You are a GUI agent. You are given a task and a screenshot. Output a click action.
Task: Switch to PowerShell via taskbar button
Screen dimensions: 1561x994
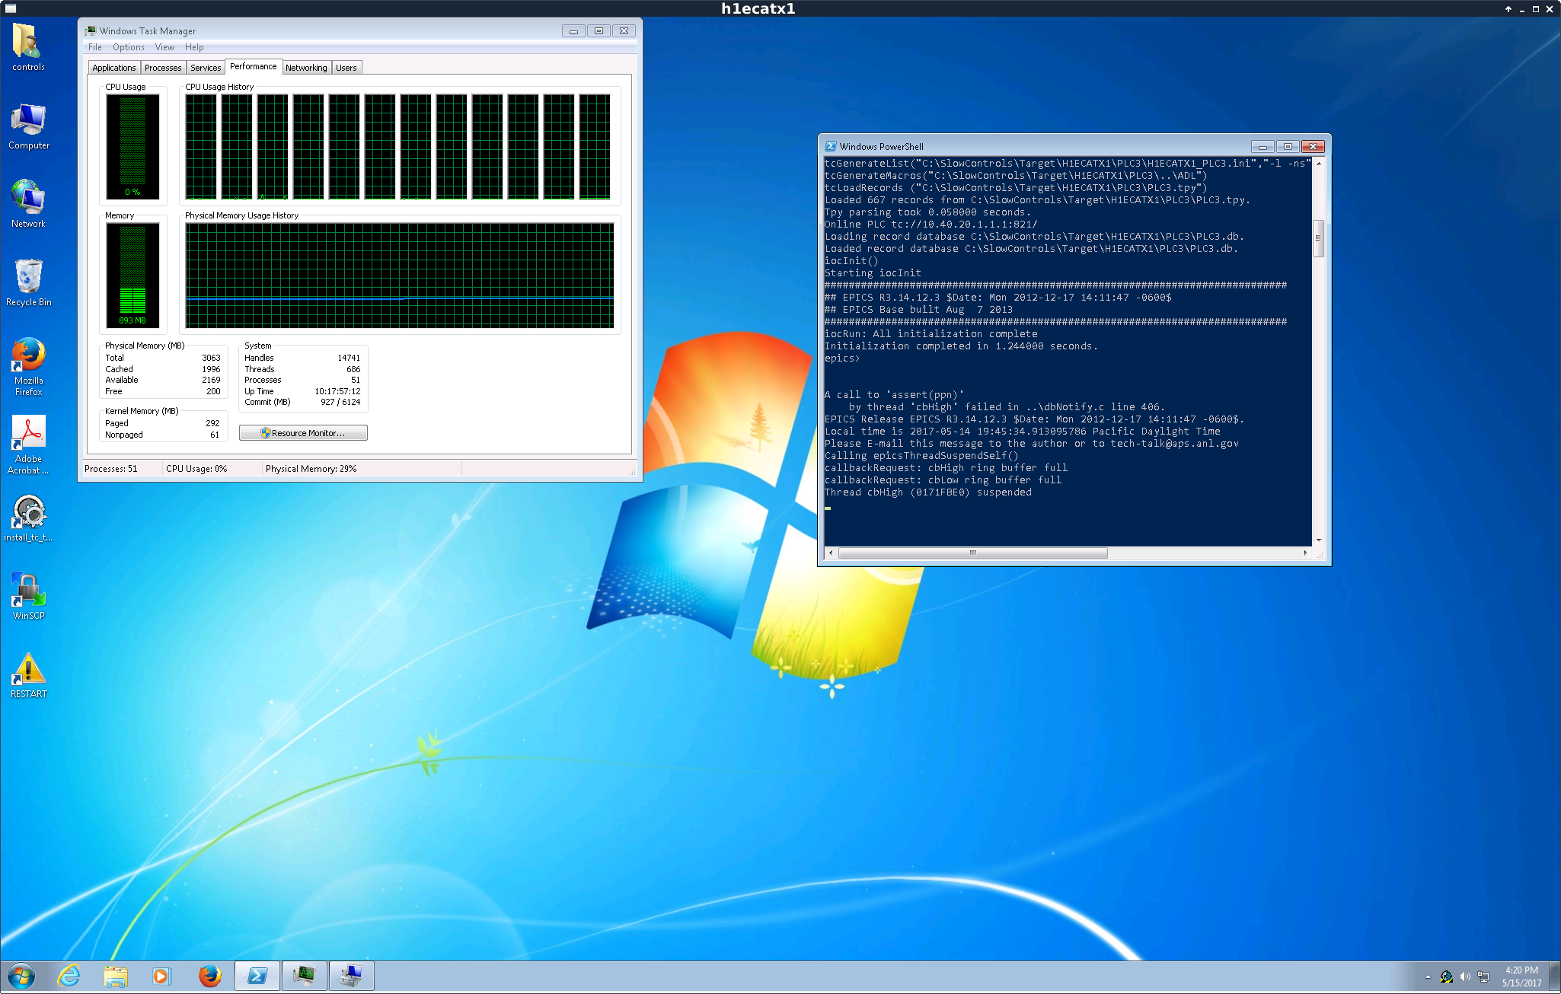pyautogui.click(x=257, y=976)
